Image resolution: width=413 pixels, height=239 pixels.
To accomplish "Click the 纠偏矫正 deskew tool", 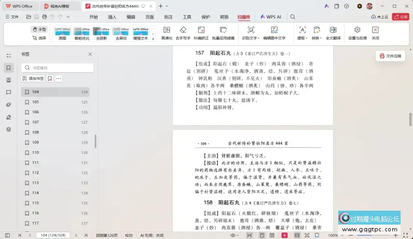I will tap(201, 33).
